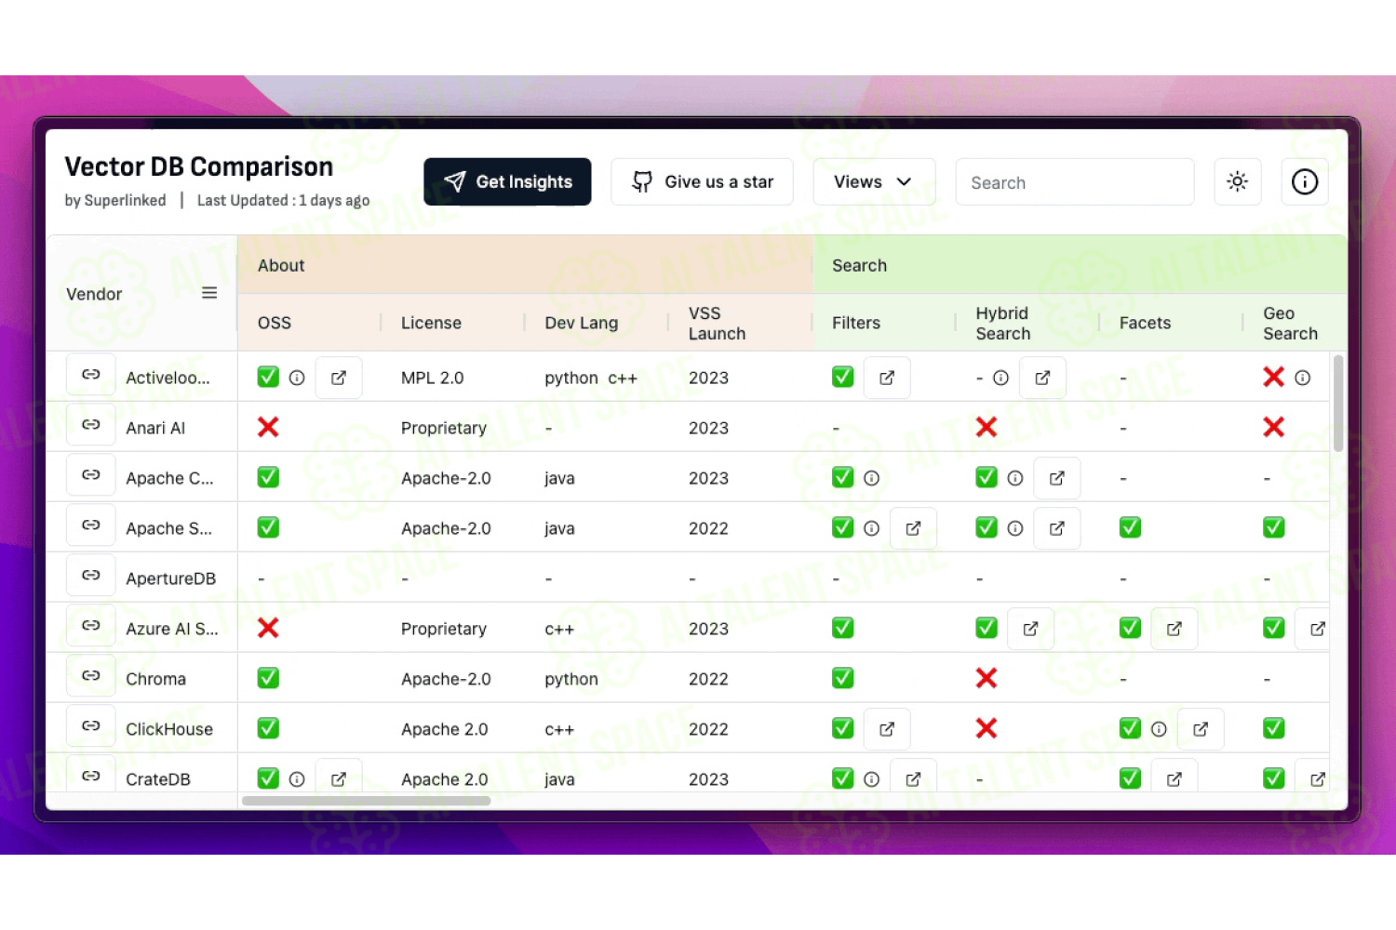Click the Facets column header
Image resolution: width=1396 pixels, height=930 pixels.
click(1145, 323)
